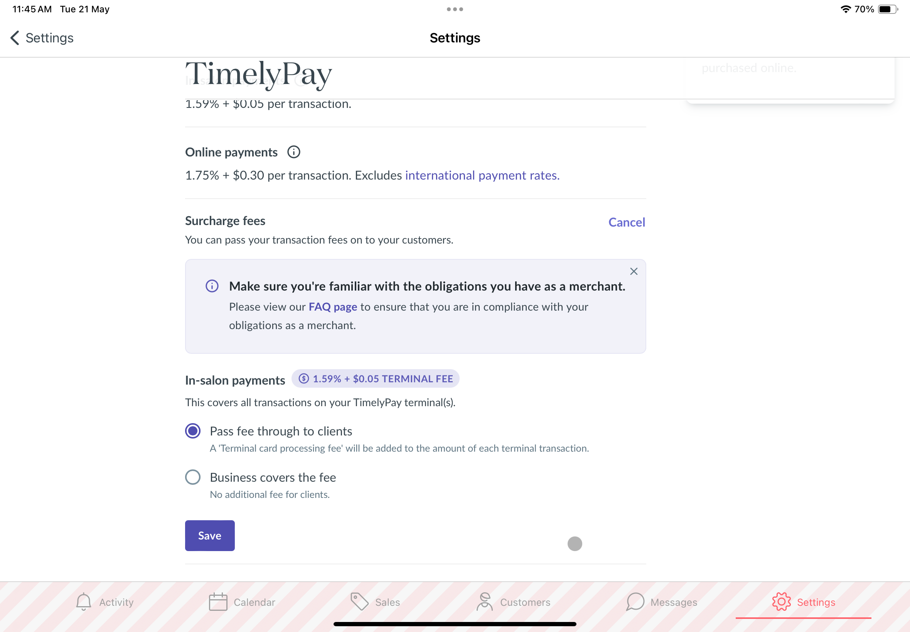Open the FAQ page link for merchant obligations

point(333,305)
